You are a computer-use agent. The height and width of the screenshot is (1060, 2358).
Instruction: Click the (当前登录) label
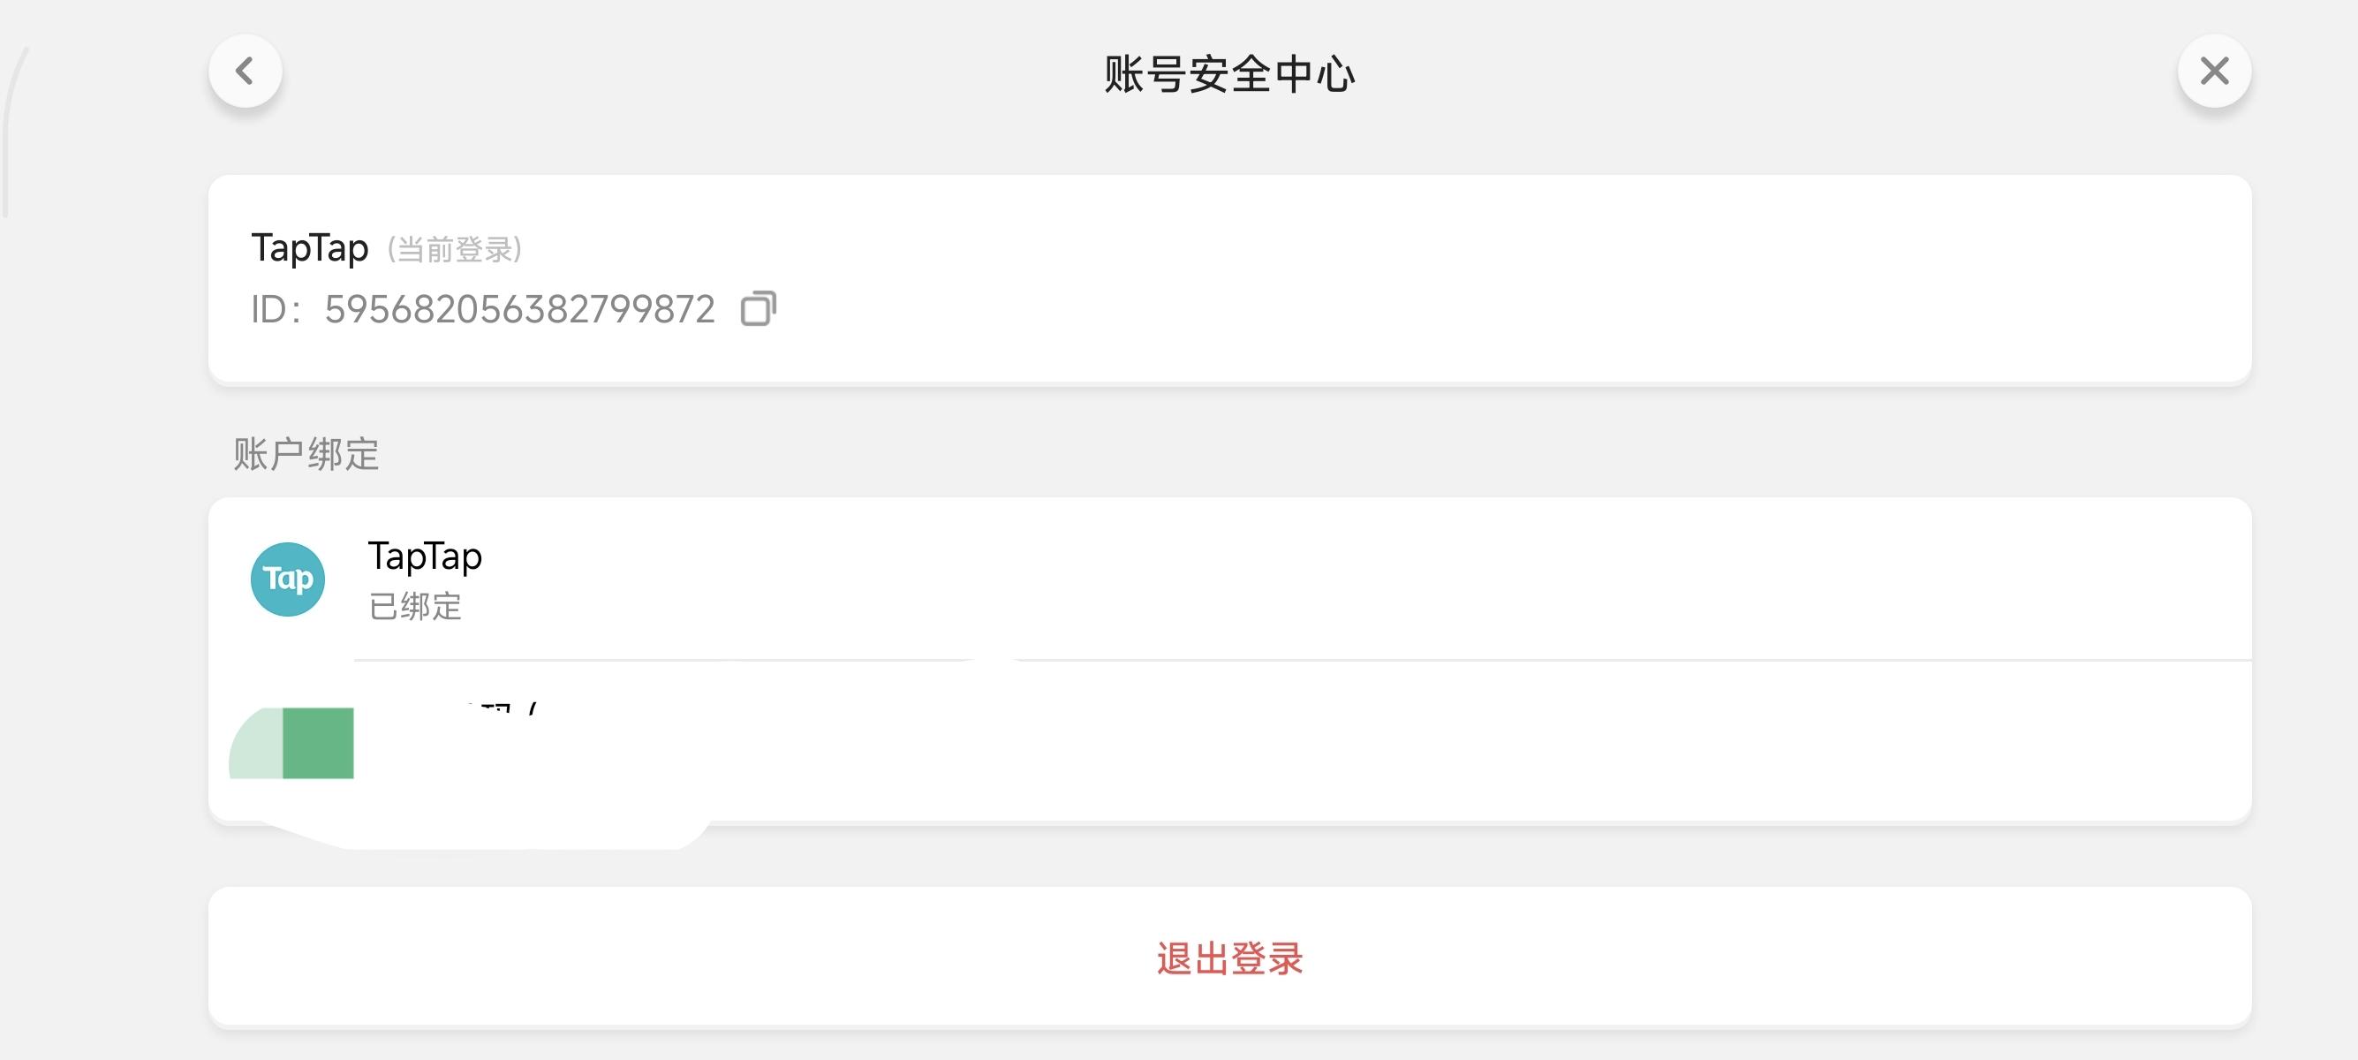pos(455,249)
